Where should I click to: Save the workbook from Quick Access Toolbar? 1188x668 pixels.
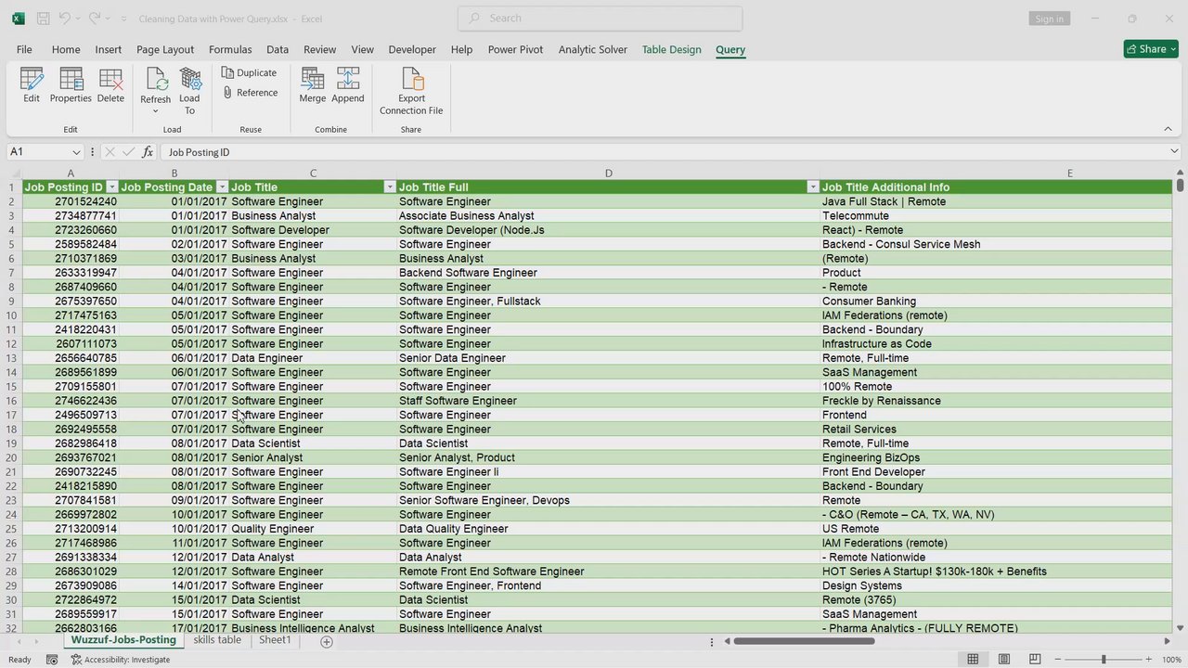click(x=43, y=19)
